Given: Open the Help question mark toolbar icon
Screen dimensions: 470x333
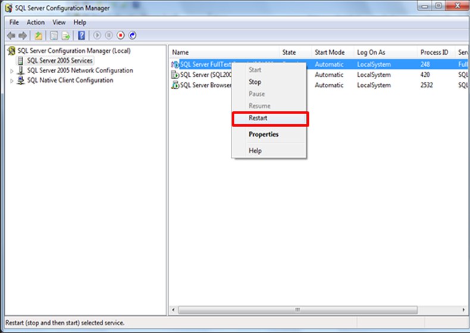Looking at the screenshot, I should pyautogui.click(x=82, y=36).
